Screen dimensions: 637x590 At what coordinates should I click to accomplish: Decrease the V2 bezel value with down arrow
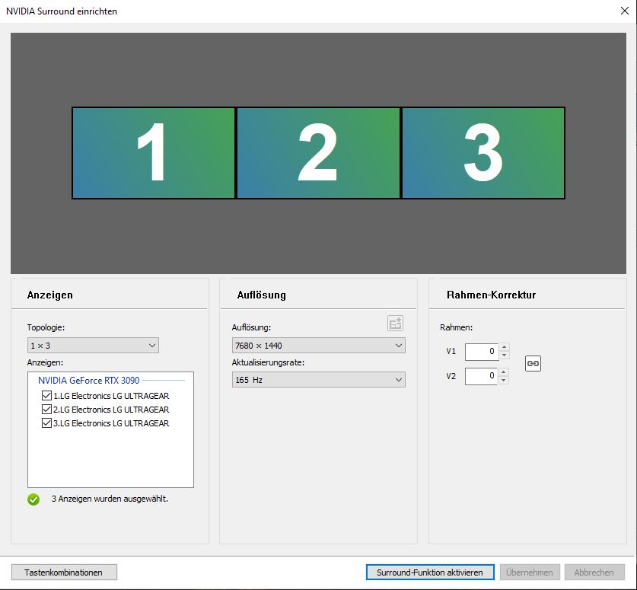tap(503, 381)
